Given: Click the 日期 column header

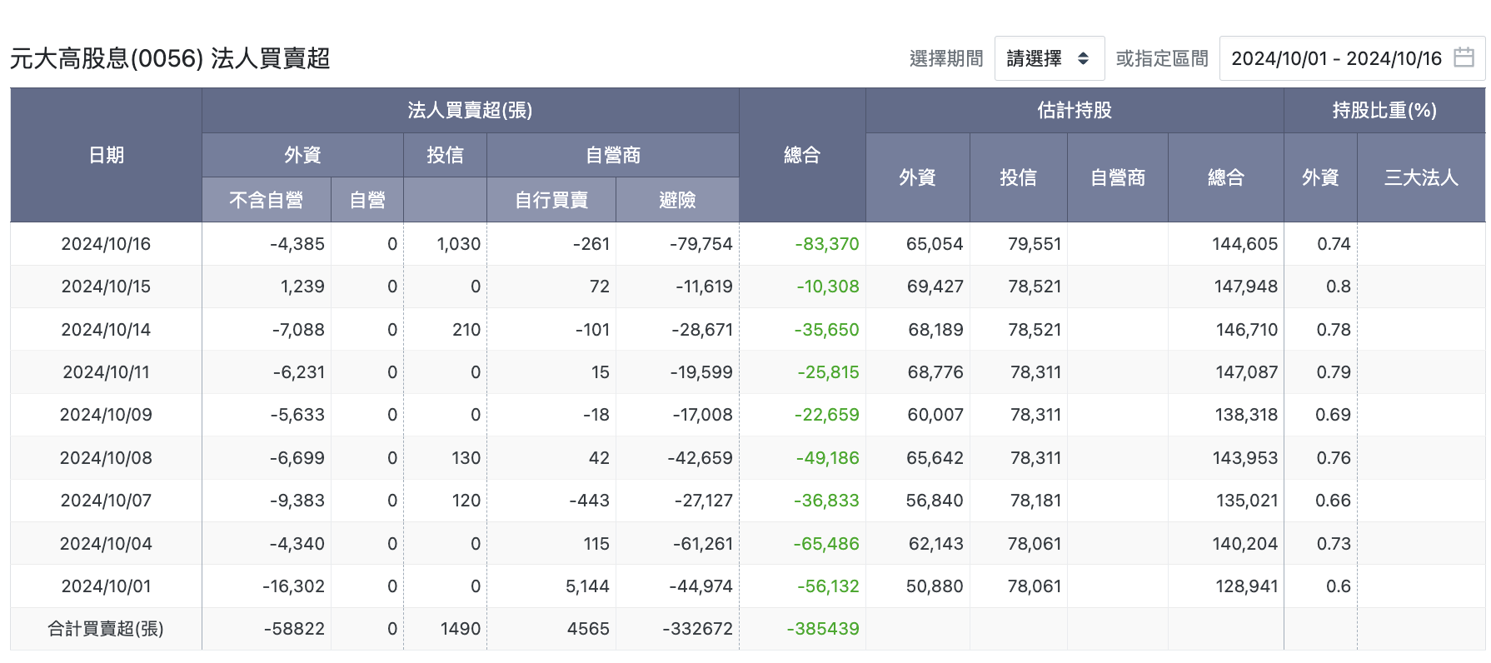Looking at the screenshot, I should pos(106,155).
